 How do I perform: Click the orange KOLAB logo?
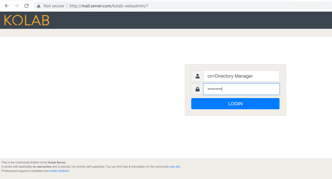coord(27,20)
